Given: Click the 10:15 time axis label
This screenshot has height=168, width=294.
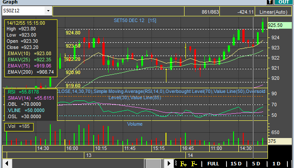Looking at the screenshot, I should (x=101, y=149).
